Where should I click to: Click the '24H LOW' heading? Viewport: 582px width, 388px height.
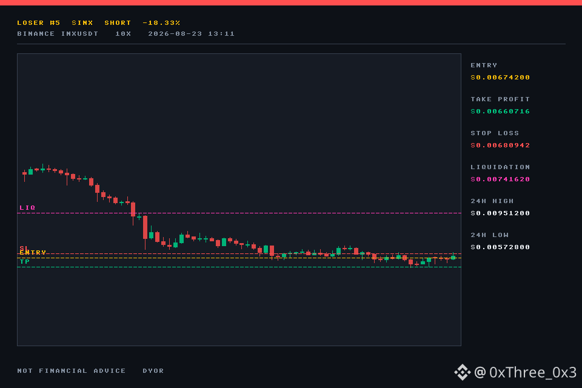(x=490, y=235)
